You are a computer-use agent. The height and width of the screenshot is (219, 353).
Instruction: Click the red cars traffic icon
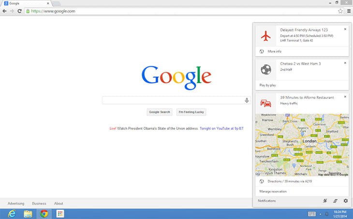pos(265,103)
